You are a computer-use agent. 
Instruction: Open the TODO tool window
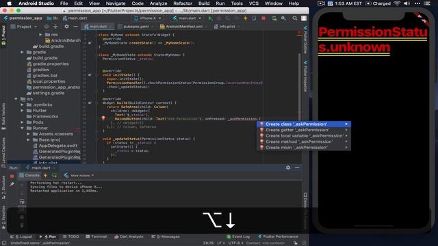pos(70,236)
